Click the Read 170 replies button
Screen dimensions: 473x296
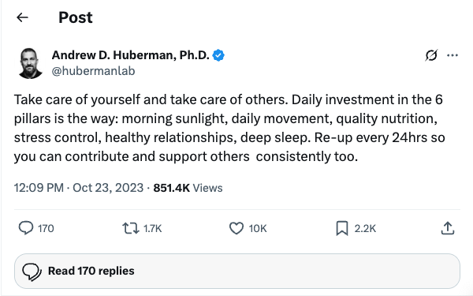tap(237, 271)
